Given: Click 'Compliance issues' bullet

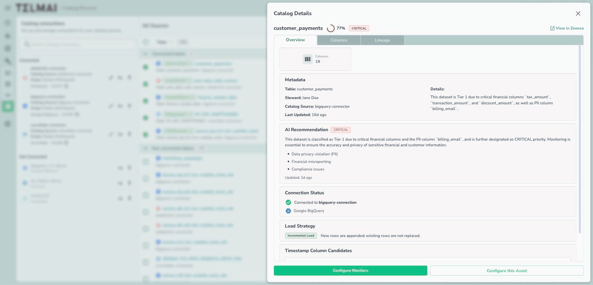Looking at the screenshot, I should pos(308,169).
